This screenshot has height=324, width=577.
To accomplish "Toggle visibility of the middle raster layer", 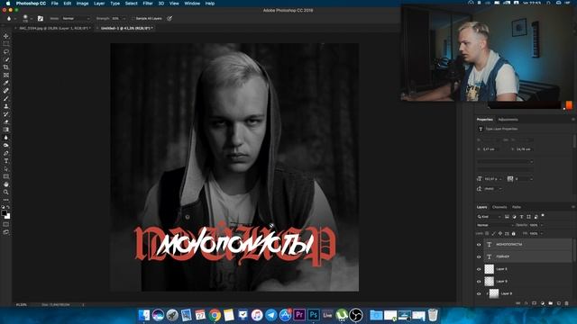I will pyautogui.click(x=479, y=282).
